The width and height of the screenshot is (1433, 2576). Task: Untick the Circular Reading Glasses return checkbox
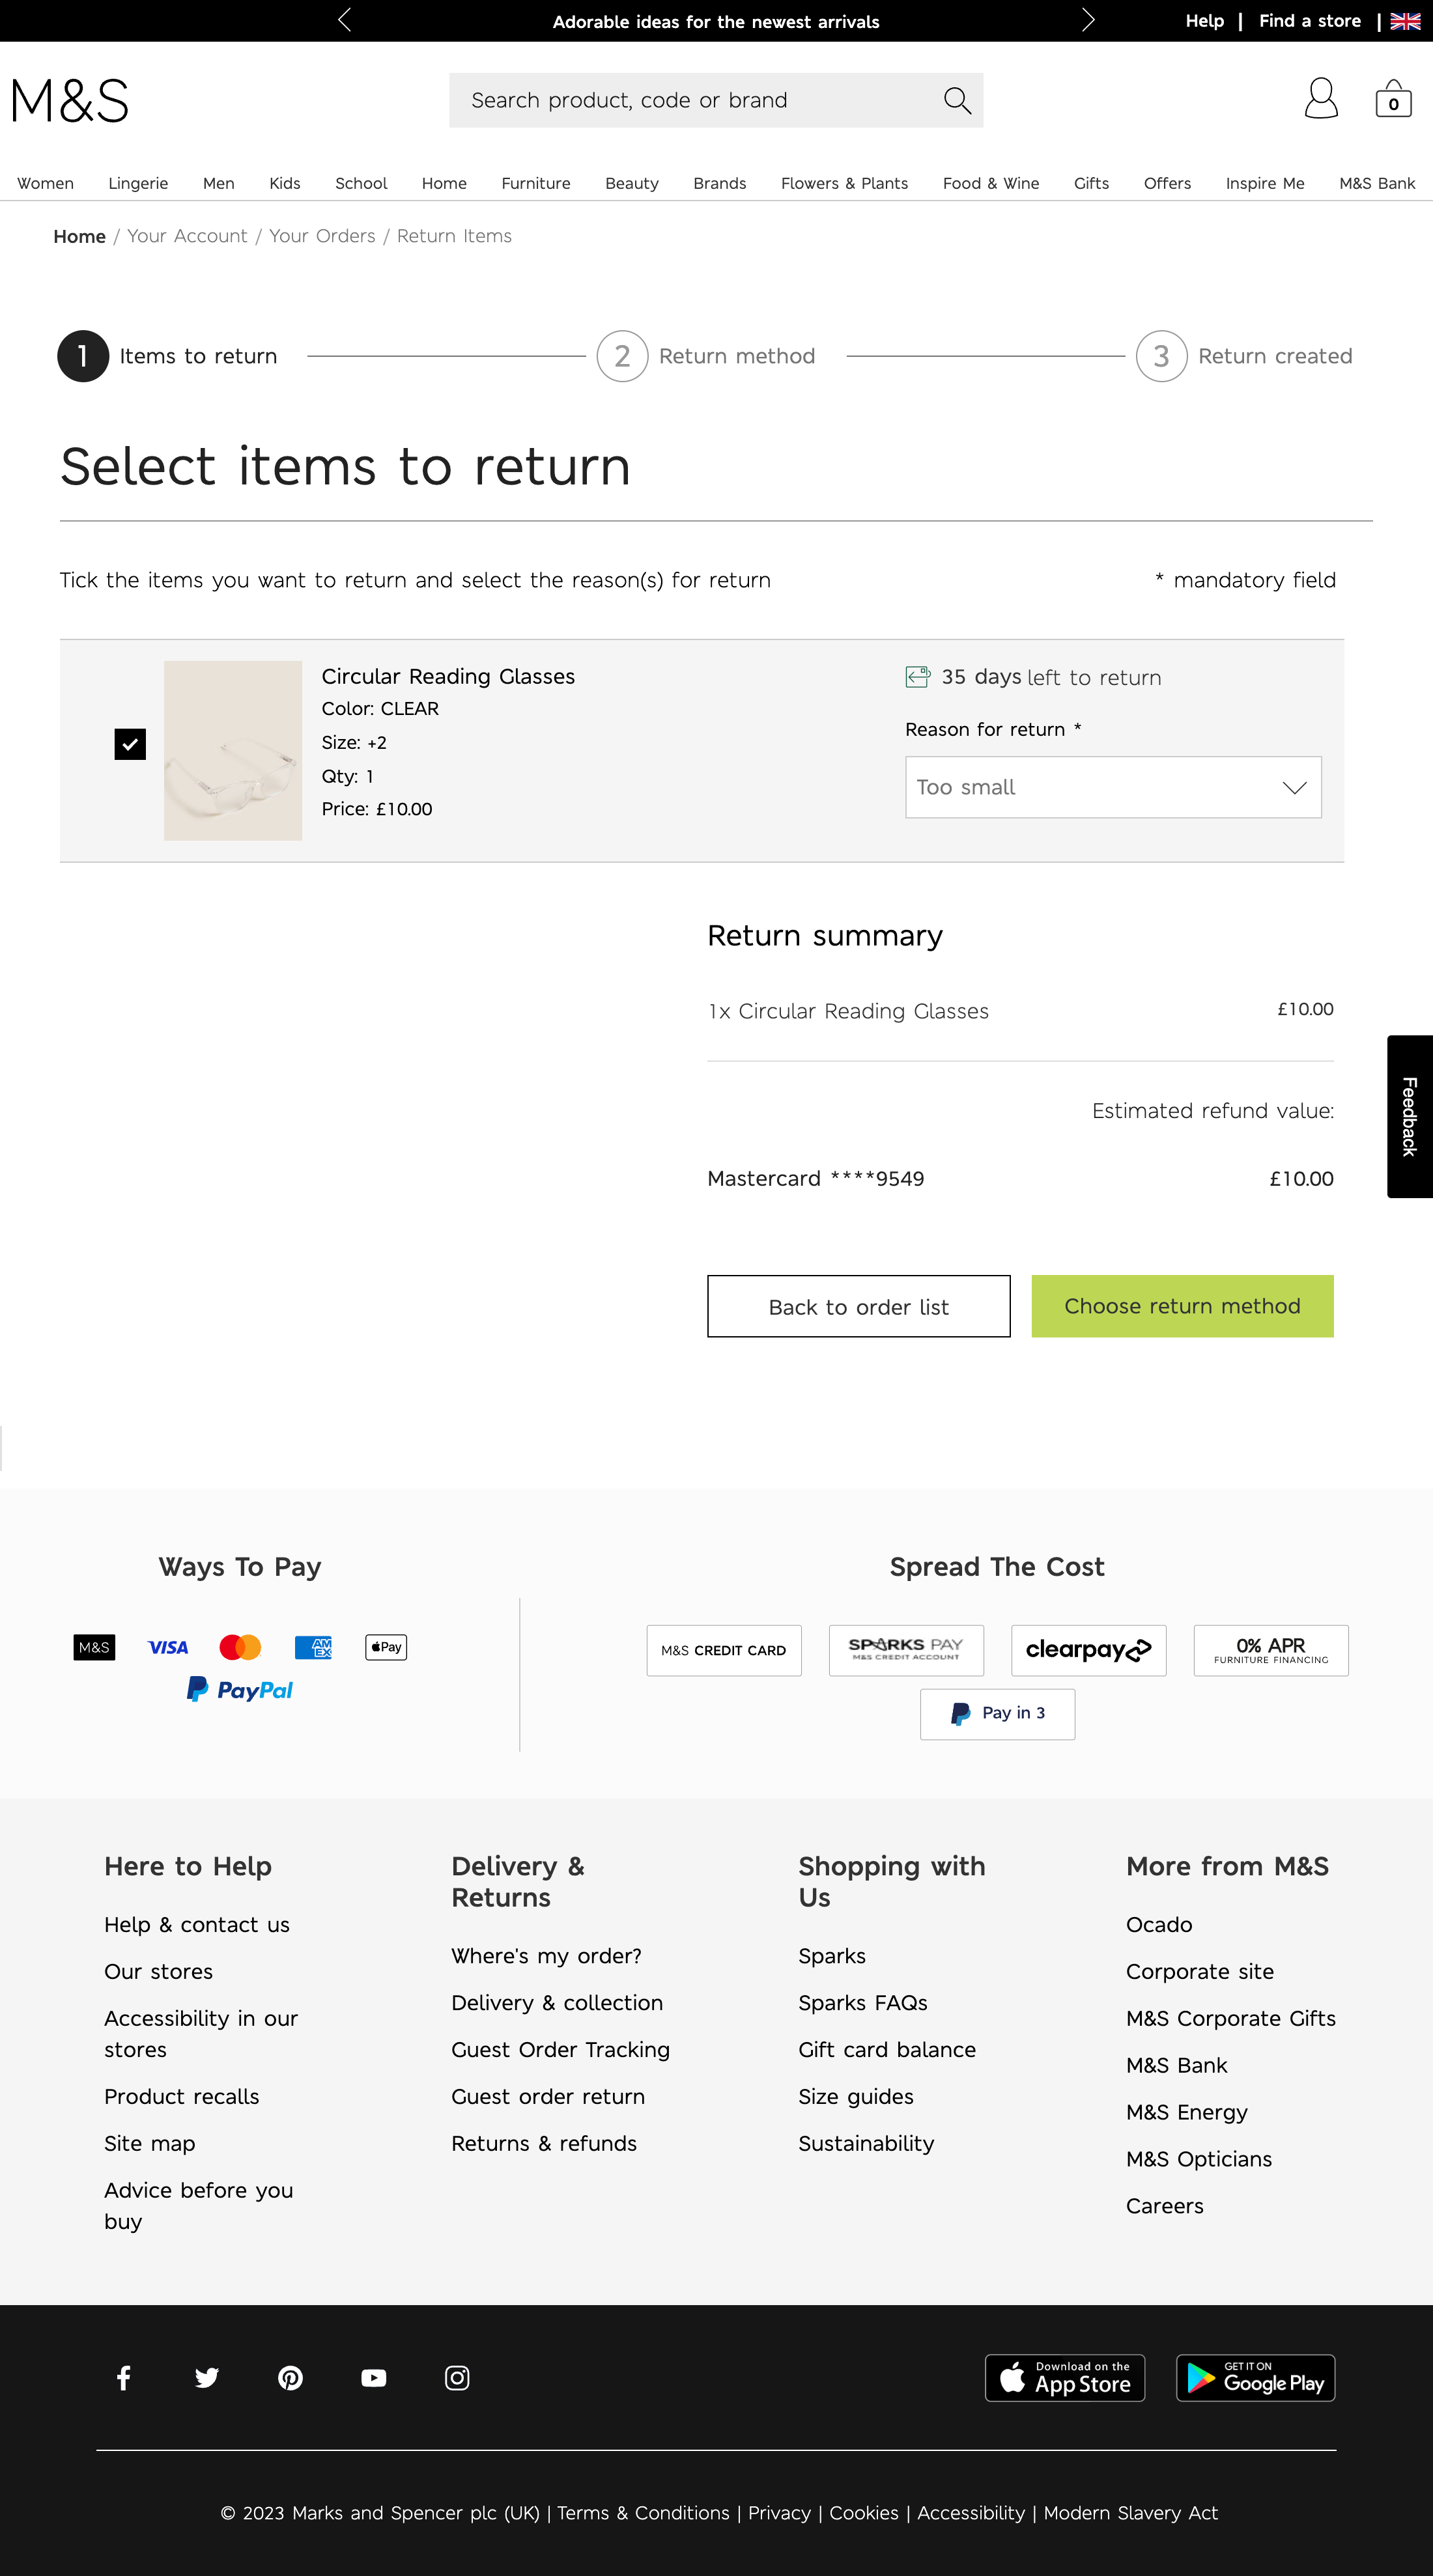(129, 744)
